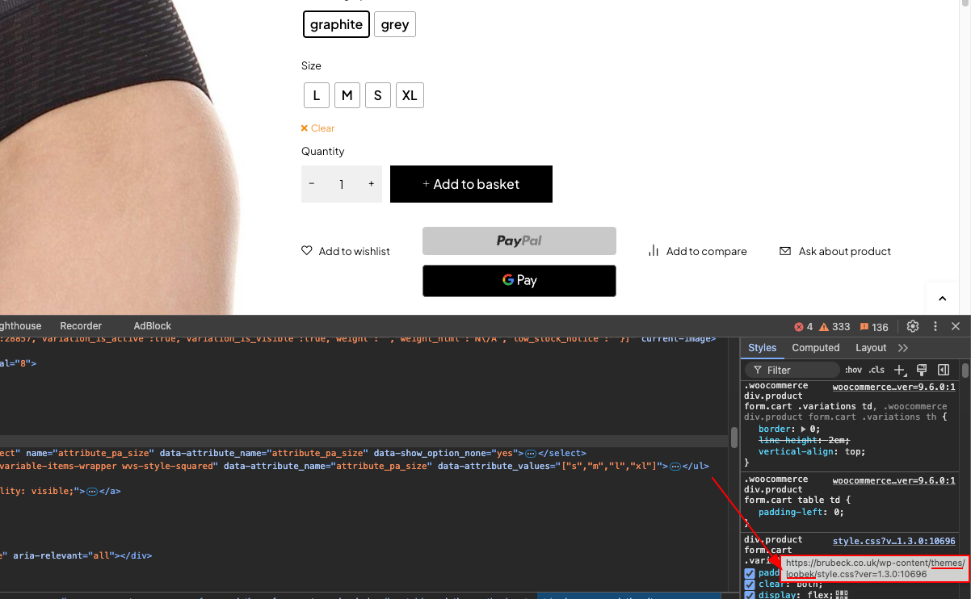Click the bar chart icon for Add to compare
The width and height of the screenshot is (971, 599).
point(654,251)
